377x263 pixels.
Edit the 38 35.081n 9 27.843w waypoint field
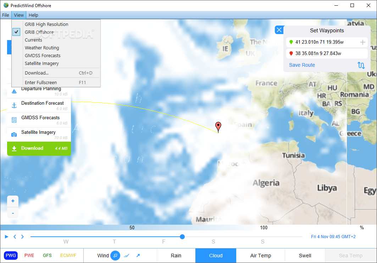(327, 54)
